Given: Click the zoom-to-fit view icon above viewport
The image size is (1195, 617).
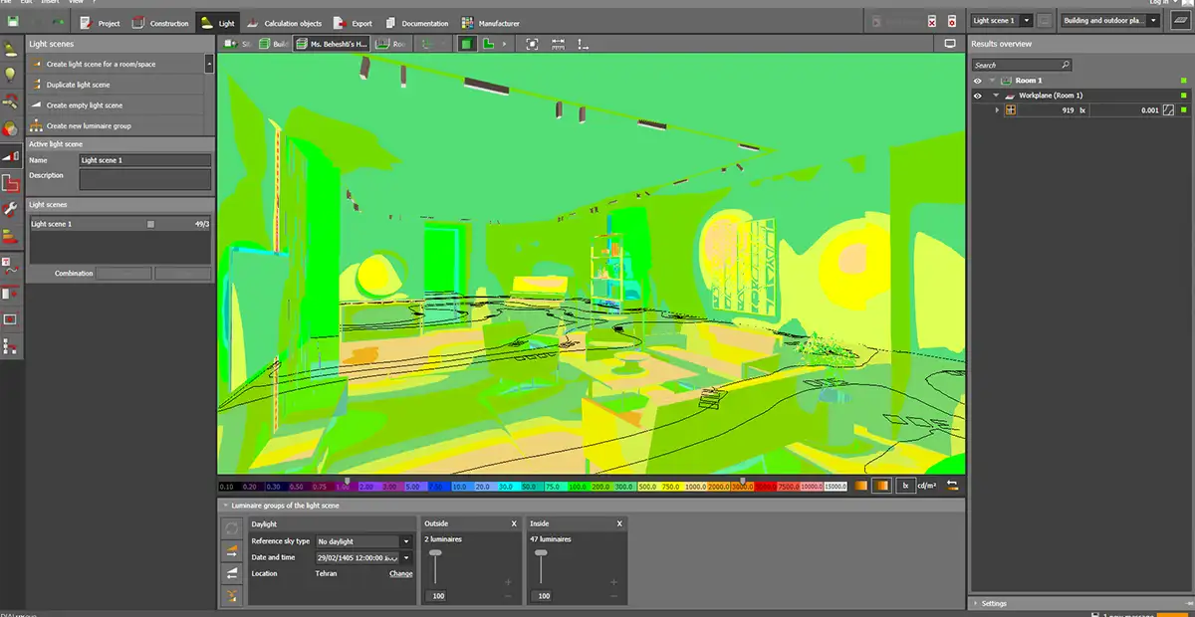Looking at the screenshot, I should pos(532,44).
